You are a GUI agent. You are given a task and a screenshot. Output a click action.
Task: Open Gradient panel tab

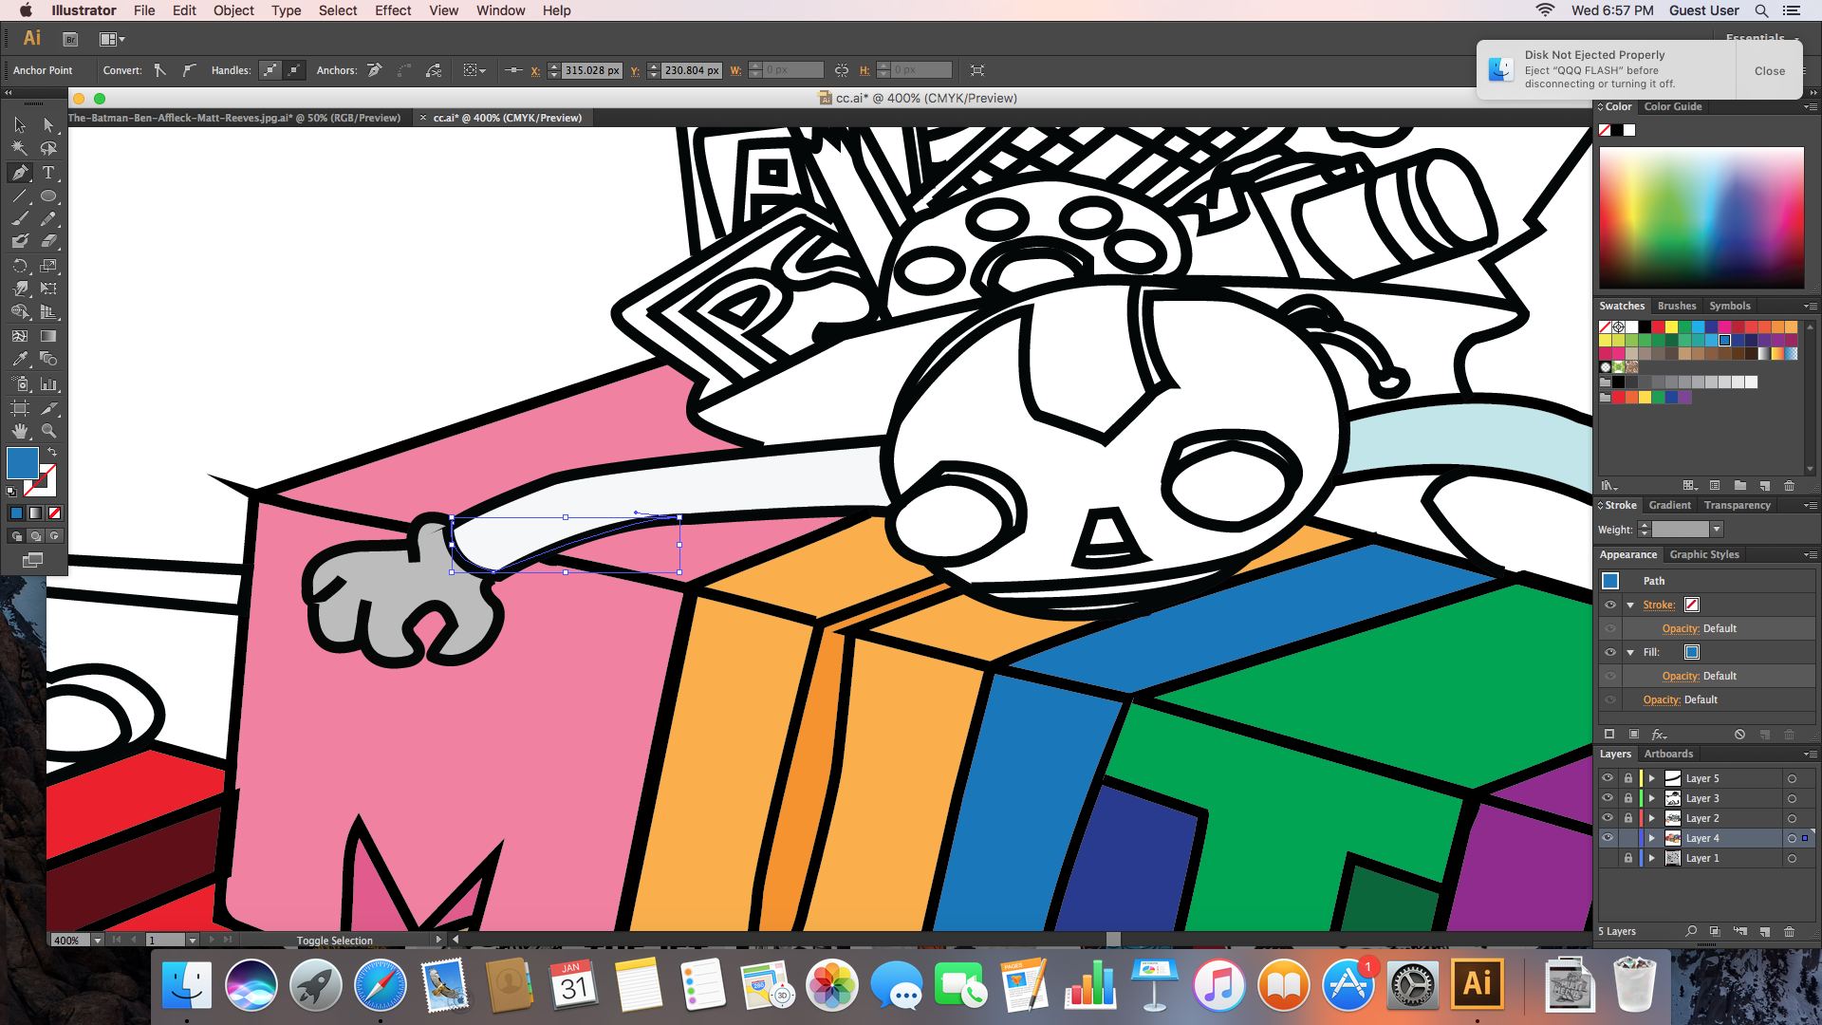(1669, 505)
